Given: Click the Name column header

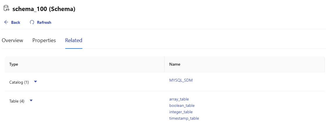Looking at the screenshot, I should point(174,64).
